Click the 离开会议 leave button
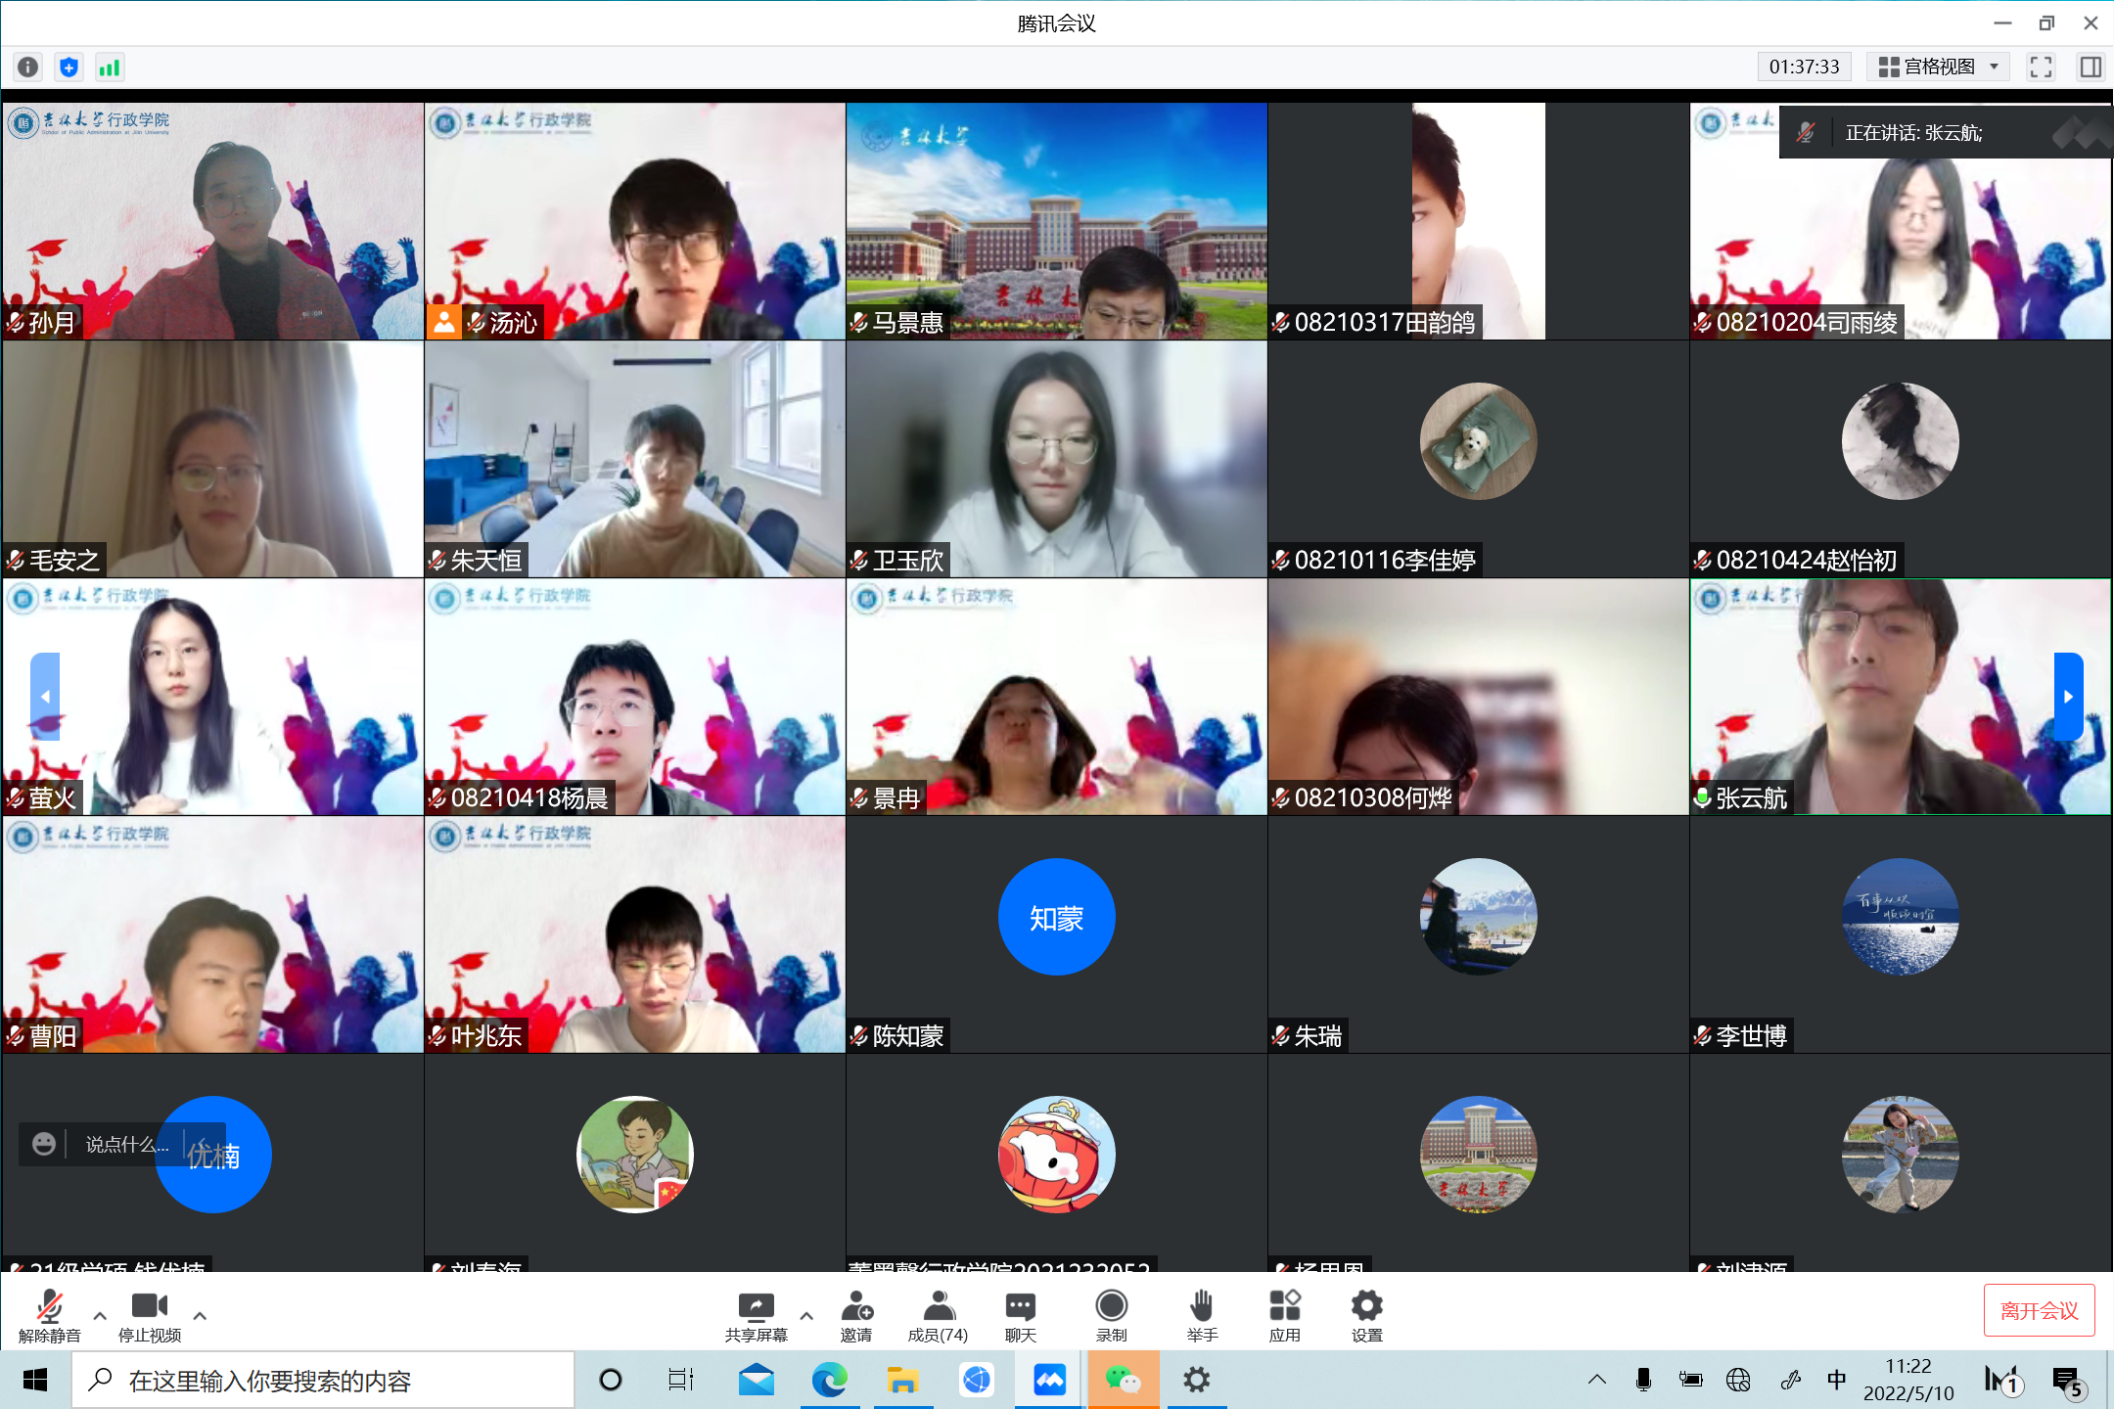 click(2039, 1310)
